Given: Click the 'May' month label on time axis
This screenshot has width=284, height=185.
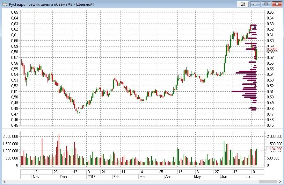Looking at the screenshot, I should tap(197, 177).
